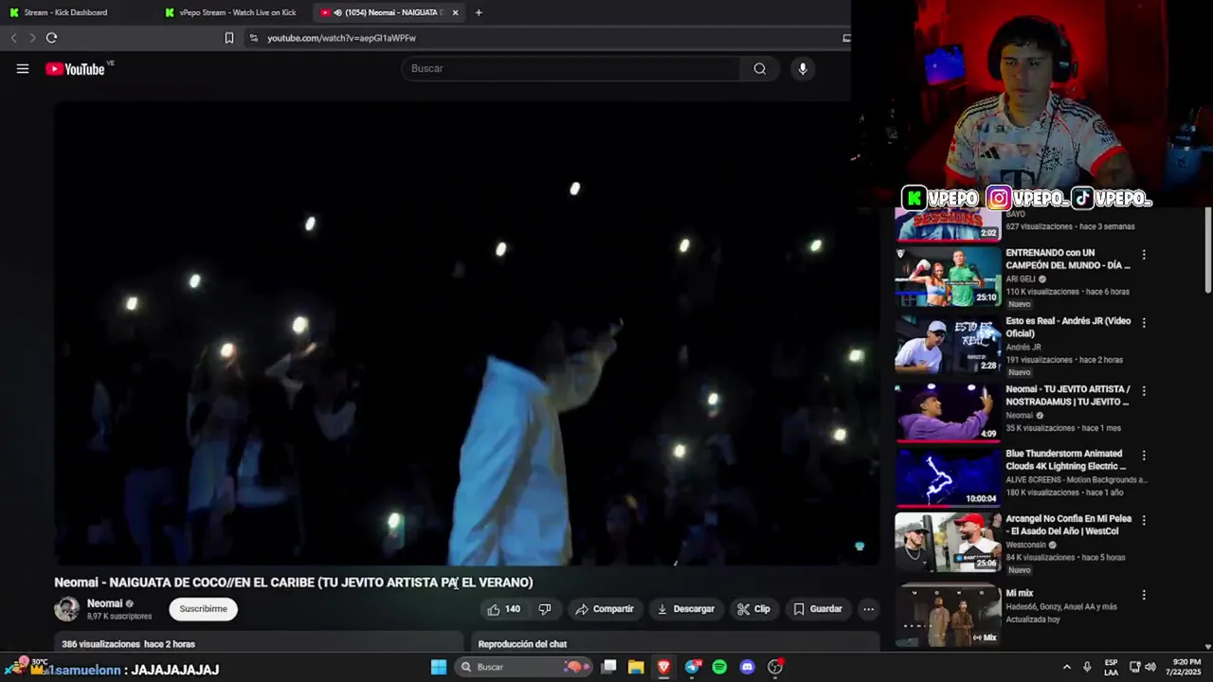
Task: Open the Blue Thunderstorm Animated Clouds title
Action: click(x=1066, y=460)
